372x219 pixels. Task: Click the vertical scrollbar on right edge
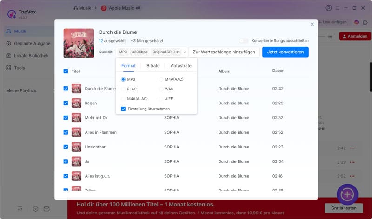click(371, 77)
